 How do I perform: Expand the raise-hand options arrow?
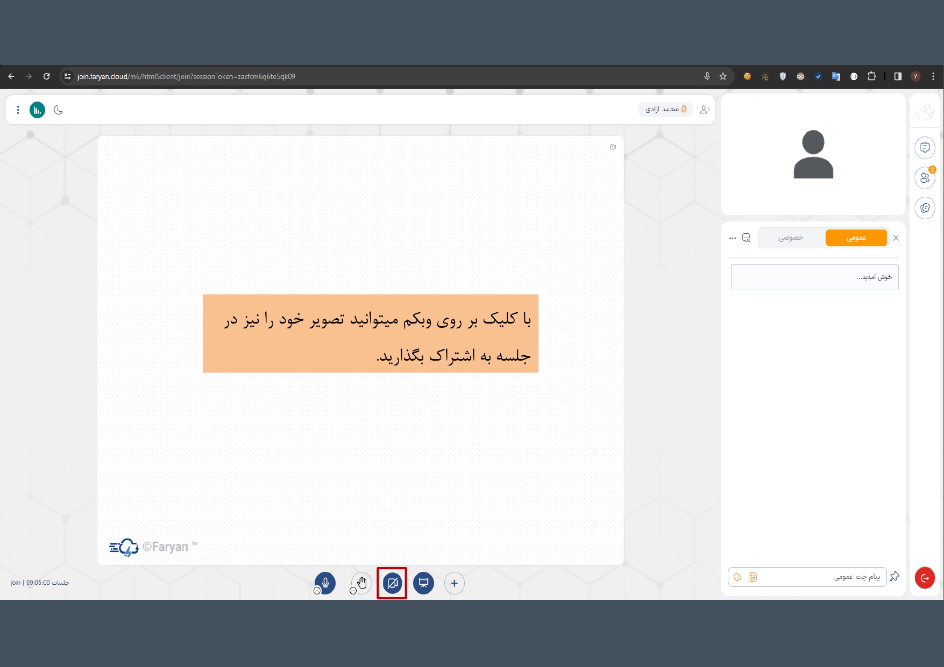pos(353,591)
